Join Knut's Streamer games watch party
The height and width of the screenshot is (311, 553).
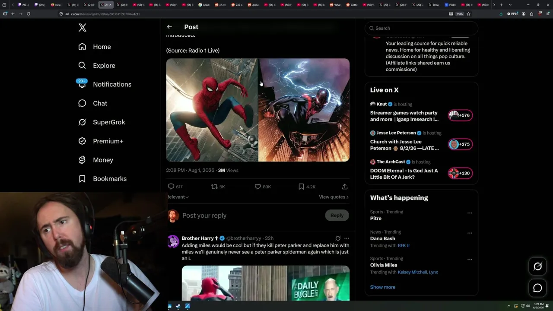click(x=404, y=116)
